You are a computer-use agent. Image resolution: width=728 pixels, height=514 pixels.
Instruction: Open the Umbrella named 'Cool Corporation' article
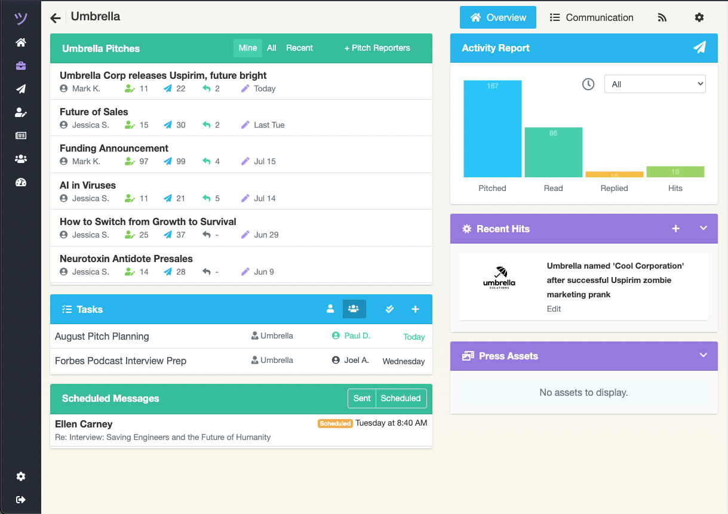click(x=615, y=280)
